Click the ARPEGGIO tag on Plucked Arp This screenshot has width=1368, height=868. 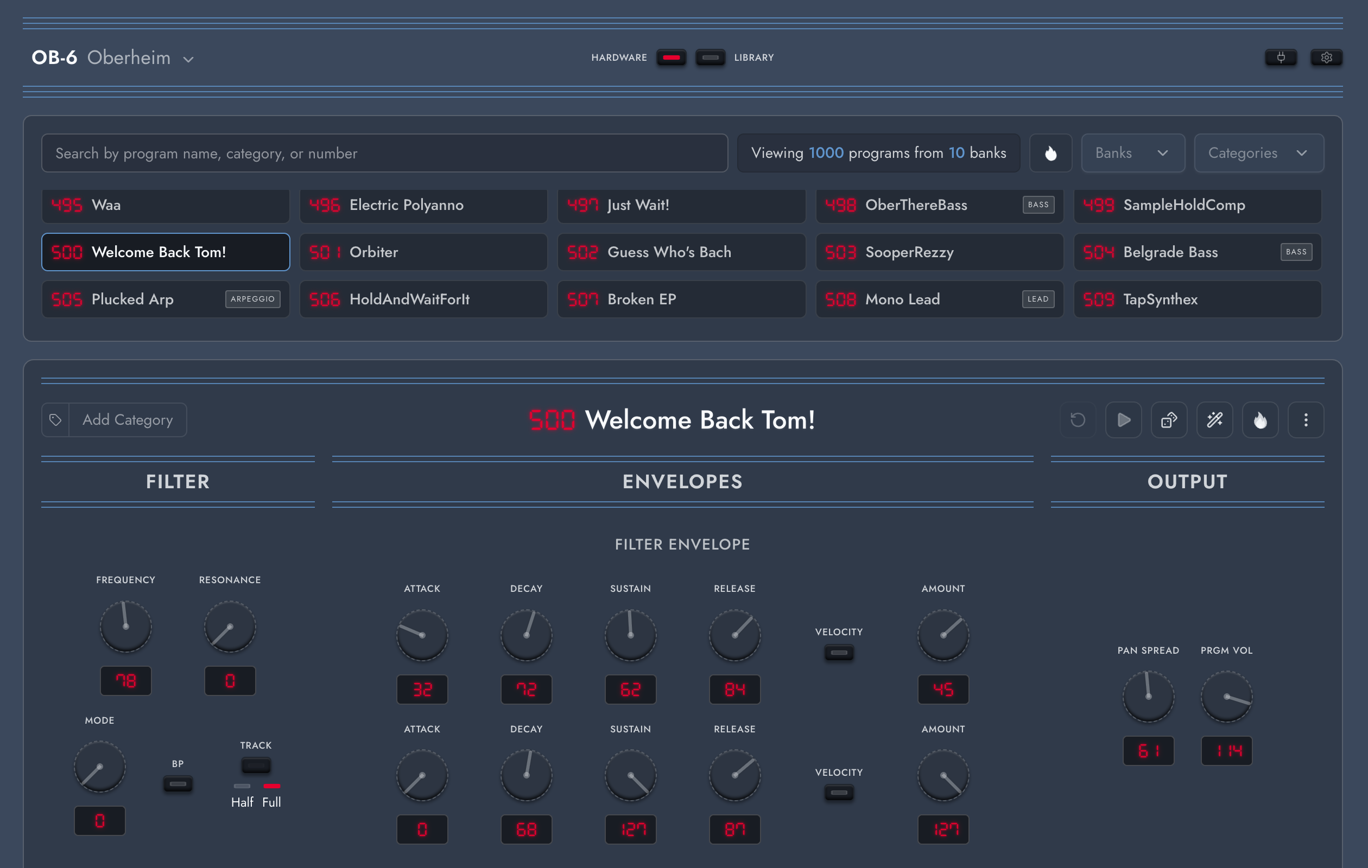[x=252, y=299]
